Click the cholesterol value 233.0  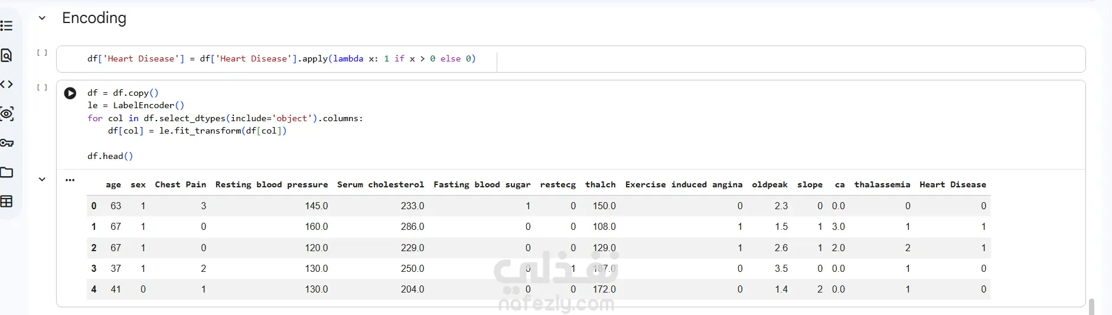(x=413, y=206)
